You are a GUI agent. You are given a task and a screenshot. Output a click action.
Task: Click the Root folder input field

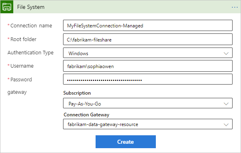[x=148, y=39]
